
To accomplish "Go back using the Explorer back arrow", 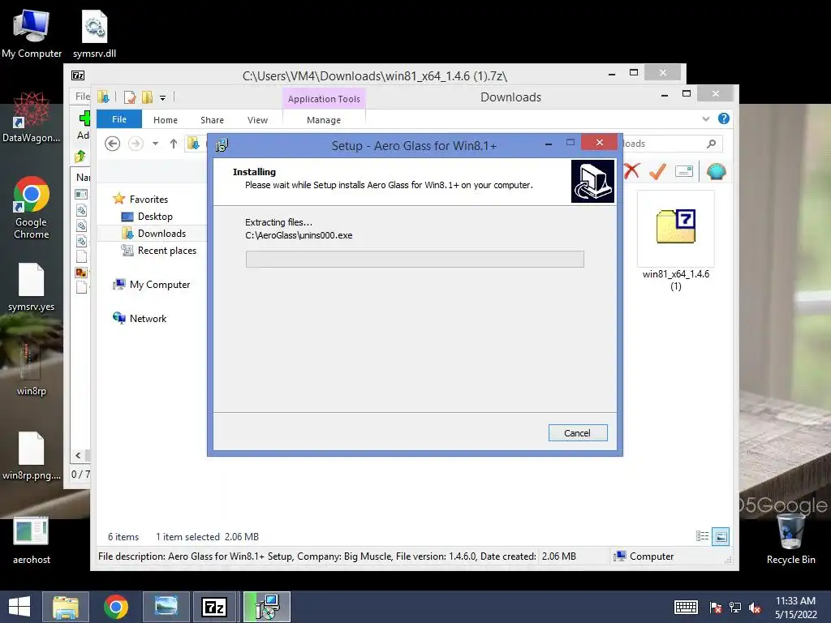I will [112, 144].
